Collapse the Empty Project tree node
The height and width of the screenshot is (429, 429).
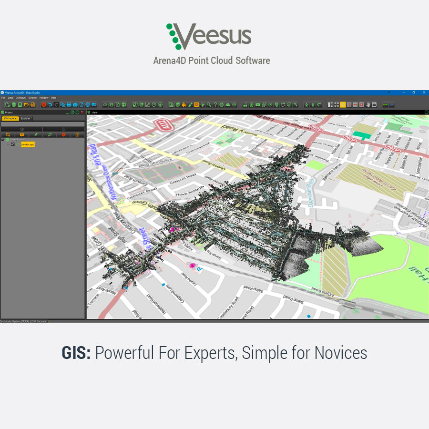[3, 140]
